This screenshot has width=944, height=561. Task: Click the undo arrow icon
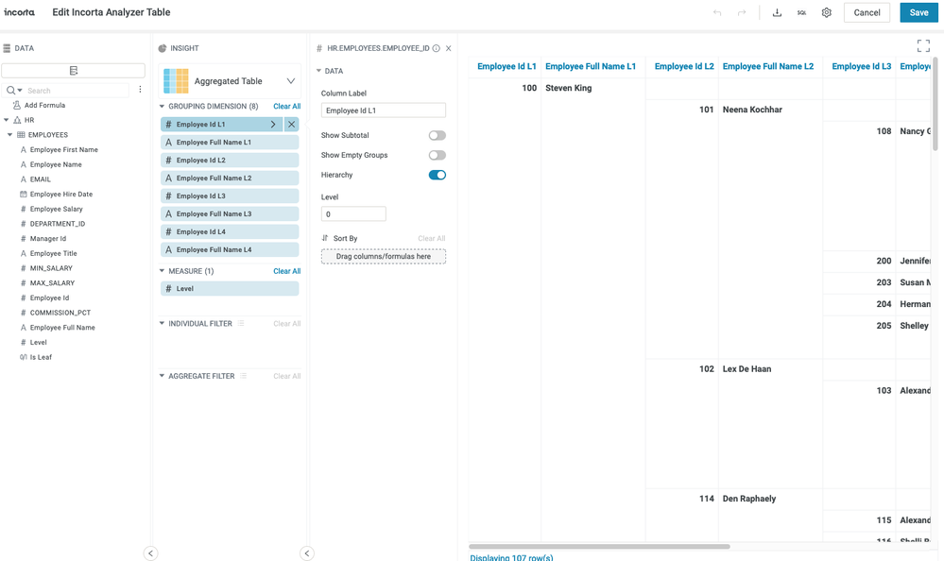tap(717, 13)
